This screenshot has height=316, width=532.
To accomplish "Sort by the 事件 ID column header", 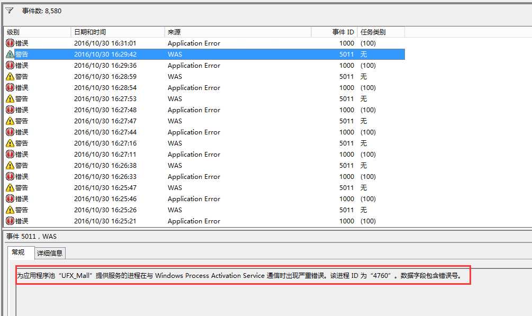I will coord(335,32).
